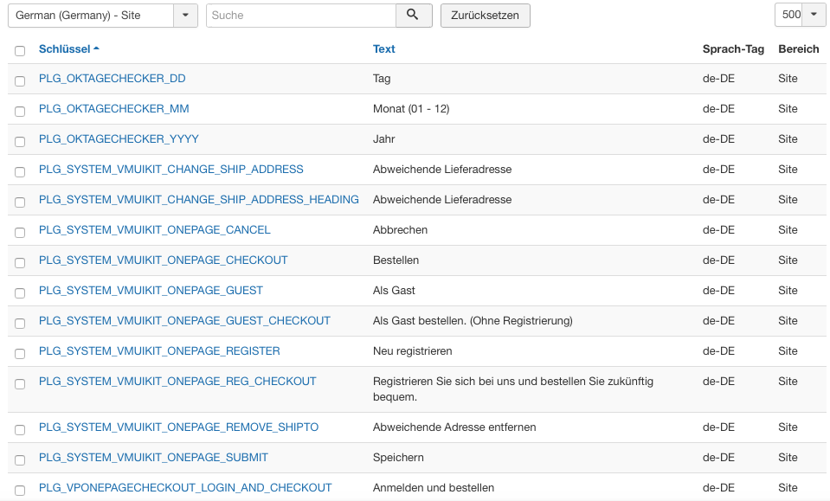Open PLG_SYSTEM_VMUIKIT_ONEPAGE_SUBMIT key
830x501 pixels.
pyautogui.click(x=153, y=458)
